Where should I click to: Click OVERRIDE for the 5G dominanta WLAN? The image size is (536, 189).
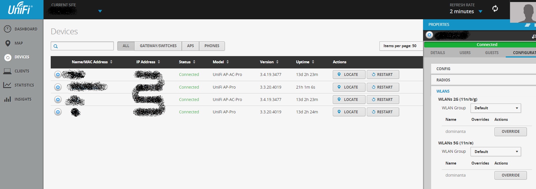click(x=511, y=175)
